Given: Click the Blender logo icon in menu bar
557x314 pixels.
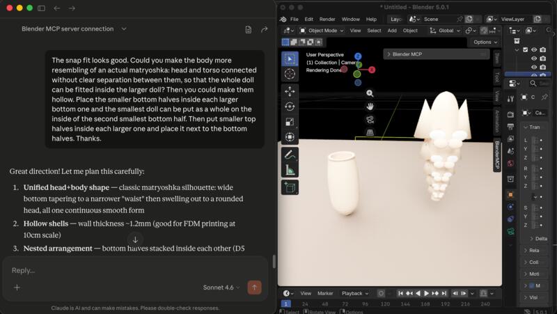Looking at the screenshot, I should pyautogui.click(x=283, y=19).
